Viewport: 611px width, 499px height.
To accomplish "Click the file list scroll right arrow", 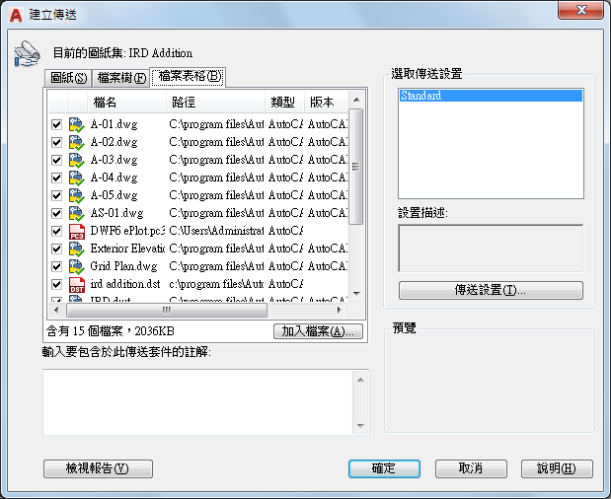I will click(339, 310).
